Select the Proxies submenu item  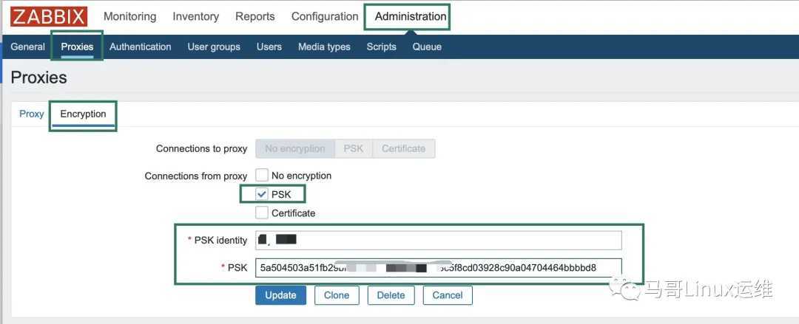tap(78, 46)
